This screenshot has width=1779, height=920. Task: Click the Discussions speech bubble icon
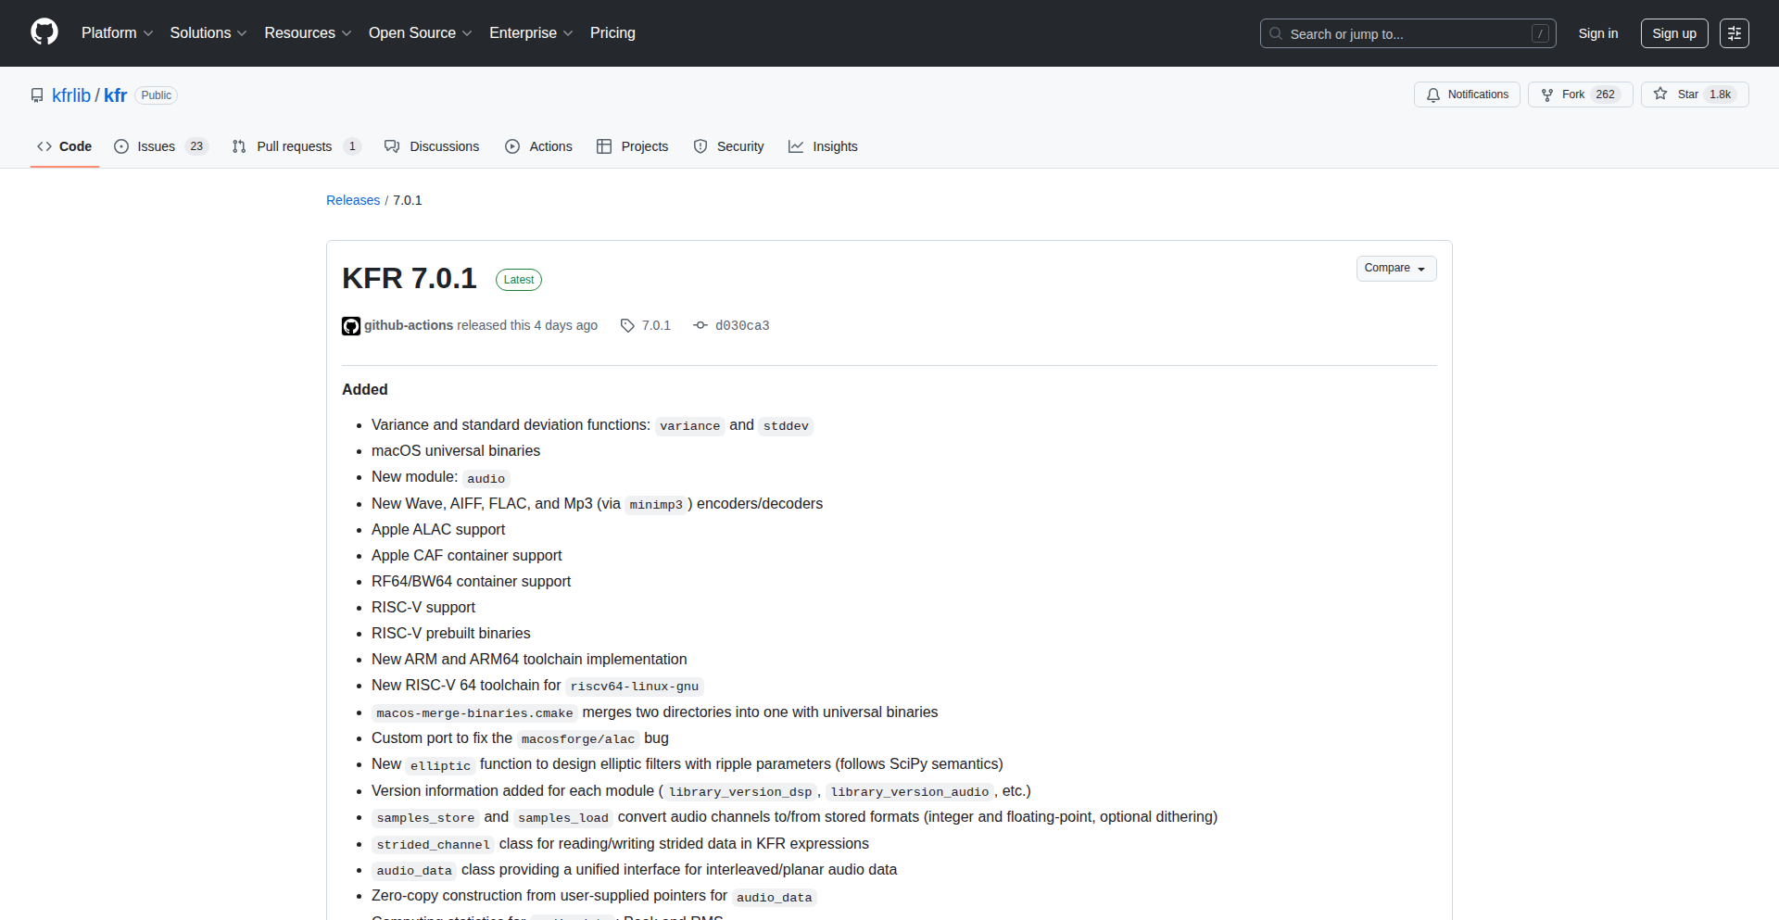pyautogui.click(x=392, y=146)
